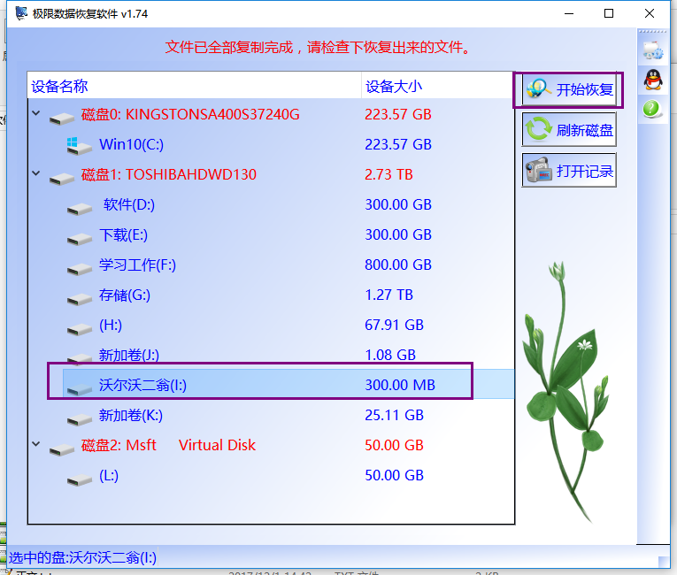Click the drive icon next to 学习工作(F:)

point(80,269)
